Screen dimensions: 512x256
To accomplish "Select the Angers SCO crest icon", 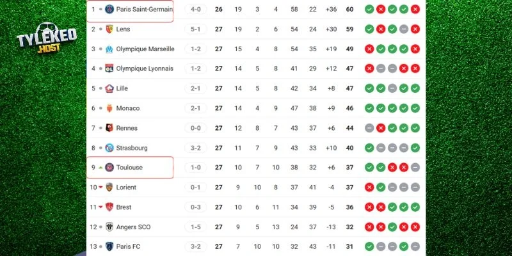I will pyautogui.click(x=109, y=227).
